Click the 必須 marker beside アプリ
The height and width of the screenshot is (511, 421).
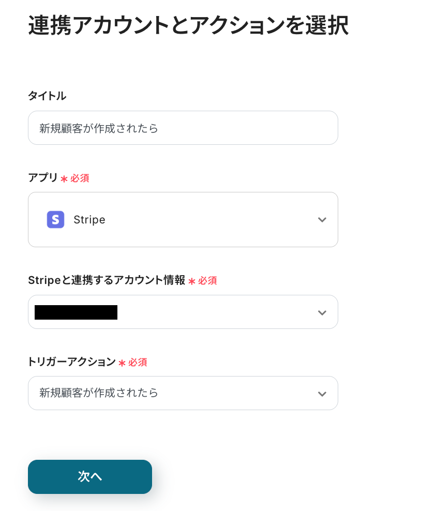click(80, 178)
